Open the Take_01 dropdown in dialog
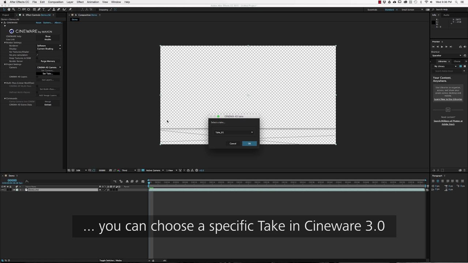The height and width of the screenshot is (263, 468). [x=234, y=132]
